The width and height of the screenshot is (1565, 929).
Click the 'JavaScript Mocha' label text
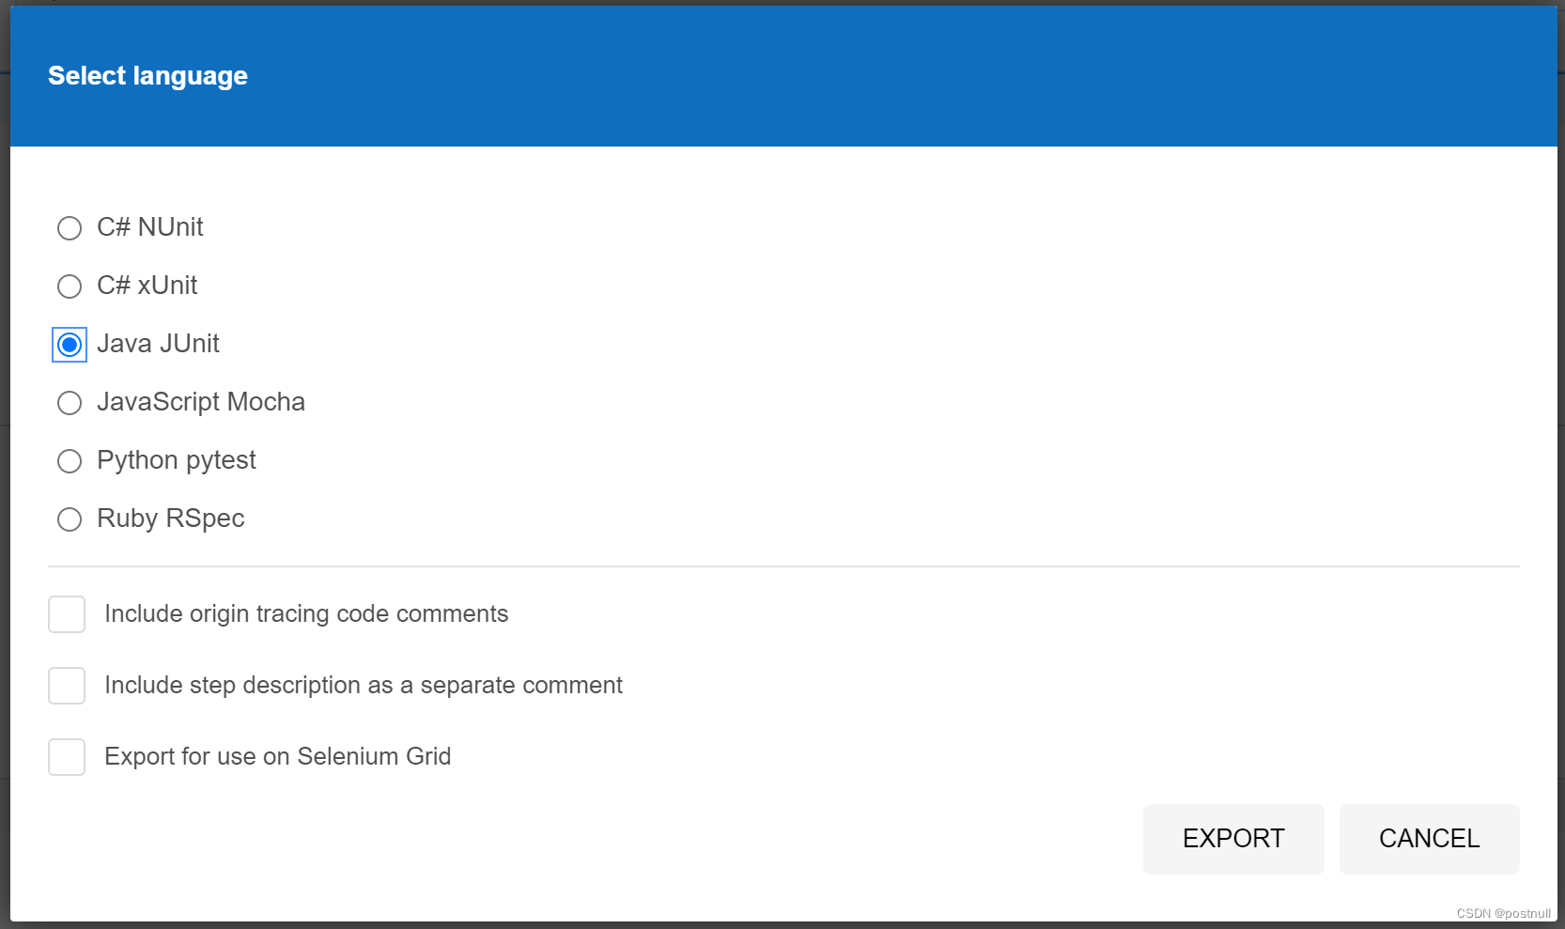click(x=201, y=402)
